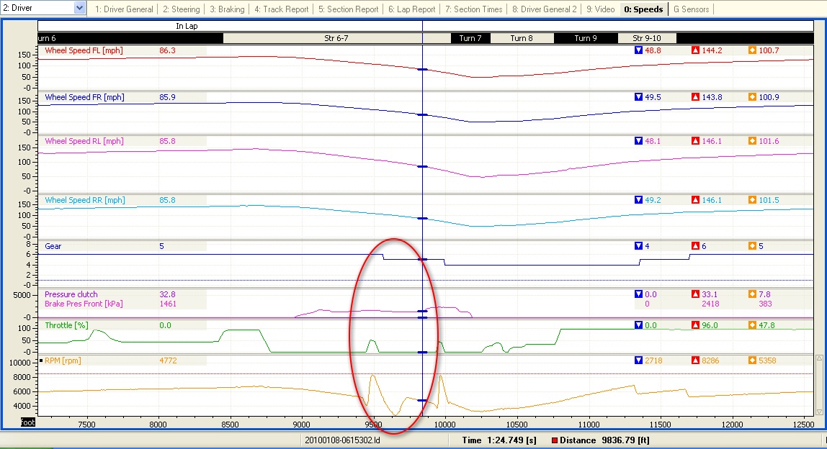Open '5: Section Report' tab
Viewport: 827px width, 449px height.
pos(348,9)
